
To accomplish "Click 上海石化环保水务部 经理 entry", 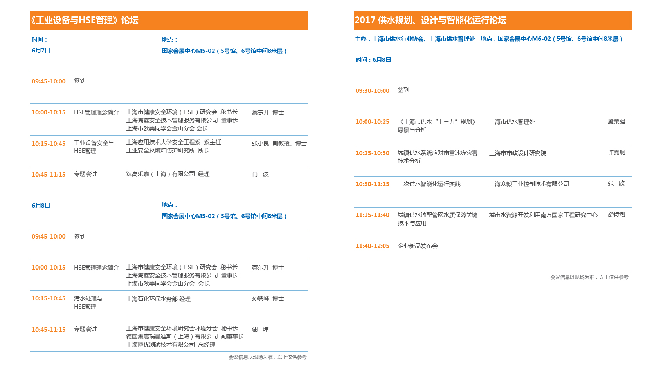I will (158, 299).
